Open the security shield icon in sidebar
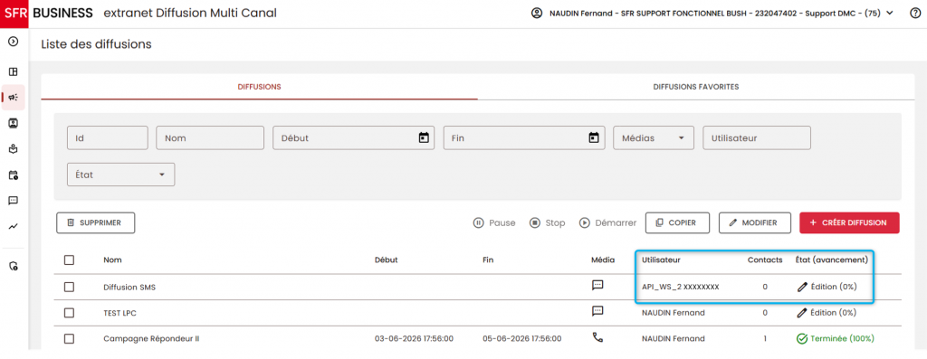This screenshot has width=927, height=359. (13, 266)
